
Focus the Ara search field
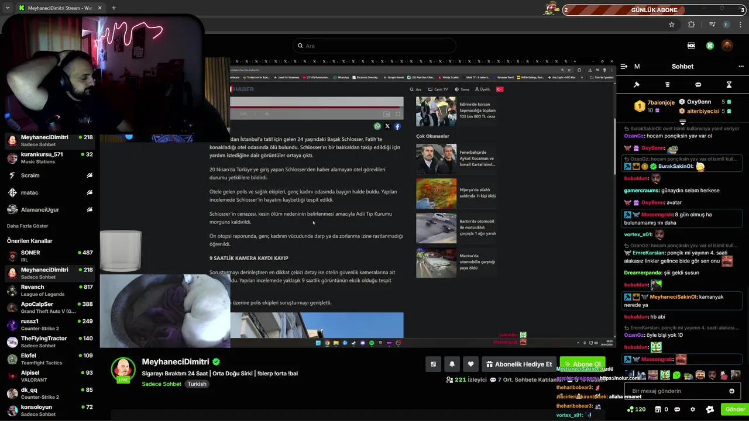pos(374,46)
